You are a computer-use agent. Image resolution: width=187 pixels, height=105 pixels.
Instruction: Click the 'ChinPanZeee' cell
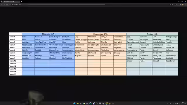tap(159, 45)
